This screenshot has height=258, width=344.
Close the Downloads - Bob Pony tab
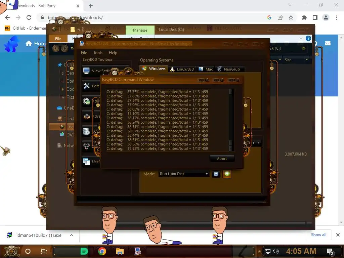pos(78,6)
